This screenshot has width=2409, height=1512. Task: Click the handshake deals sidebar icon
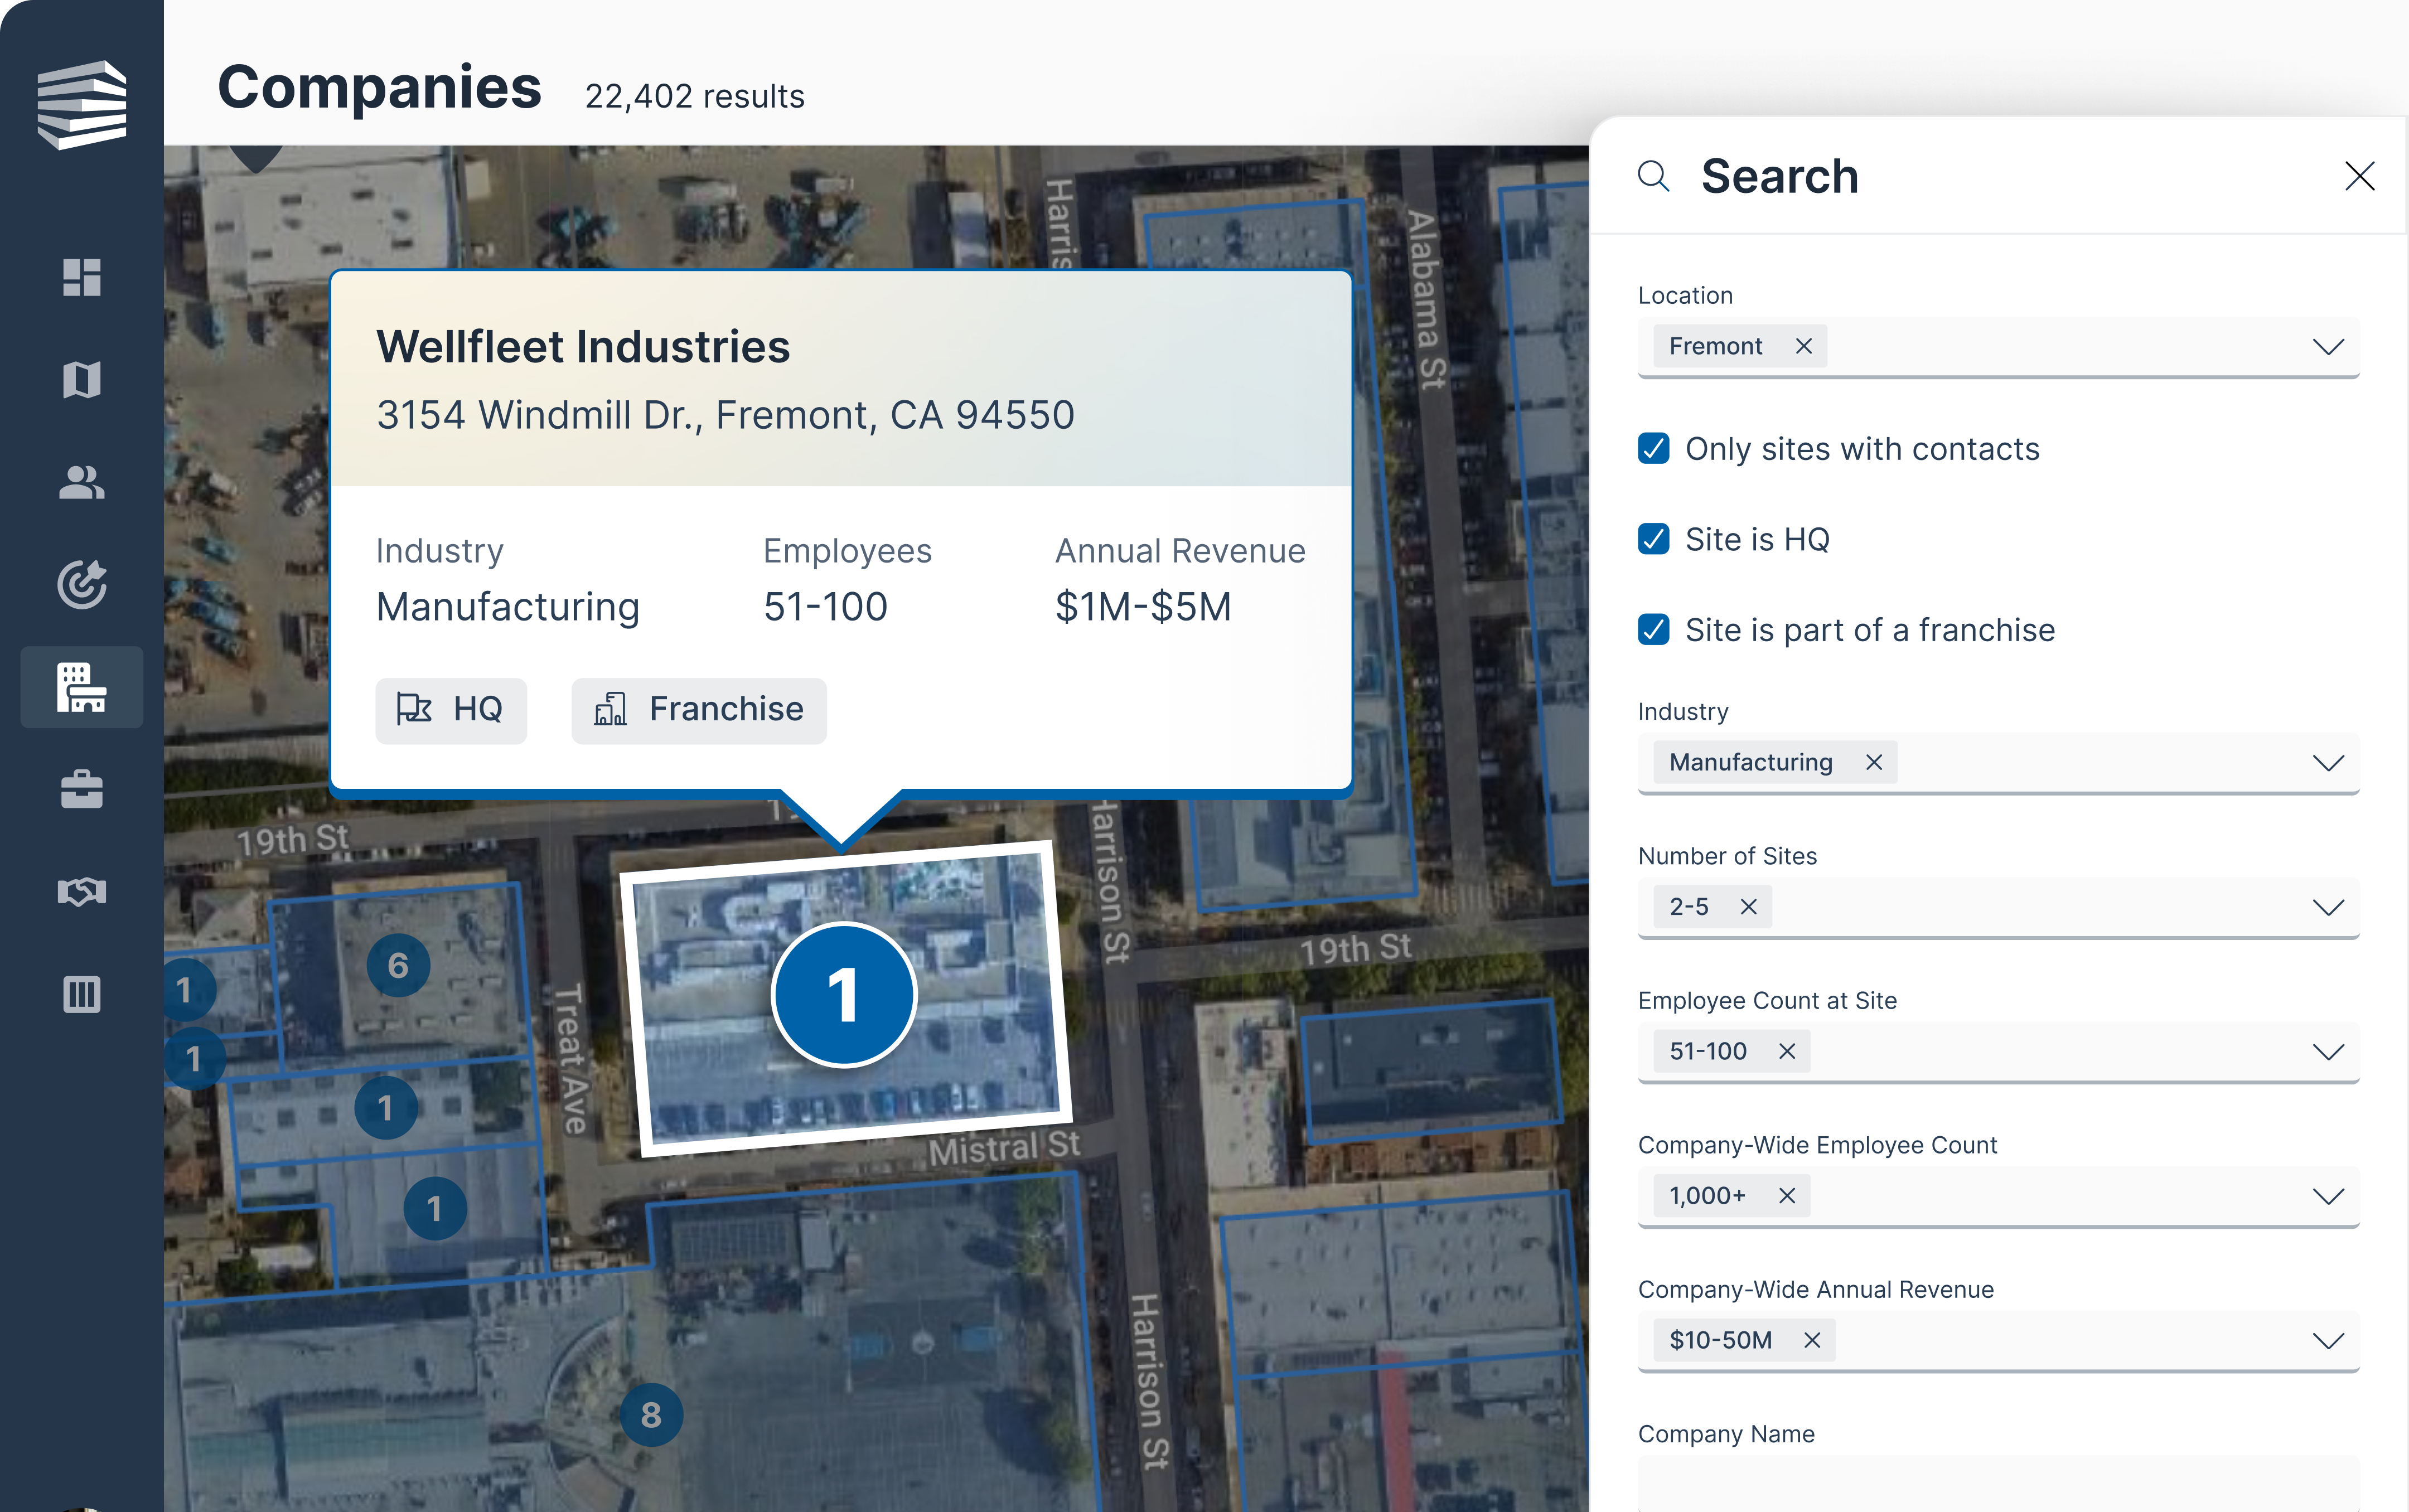pyautogui.click(x=82, y=891)
